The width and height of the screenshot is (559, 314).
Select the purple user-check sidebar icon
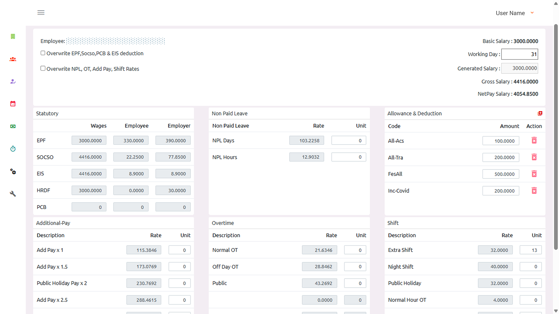coord(13,82)
